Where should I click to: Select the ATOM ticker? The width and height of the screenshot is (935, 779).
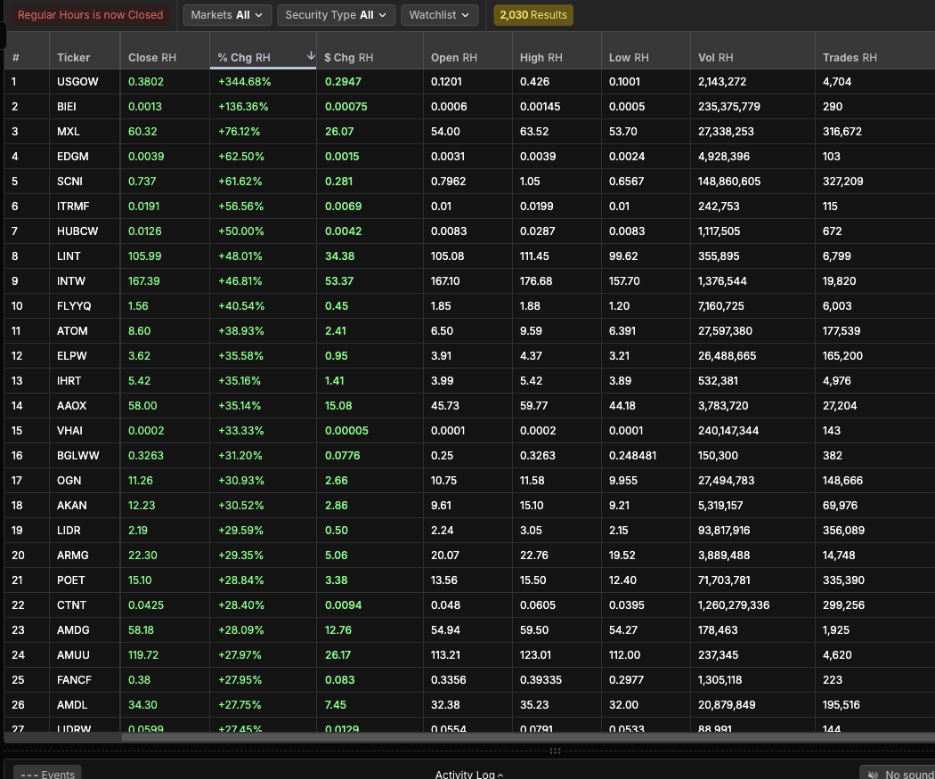pos(72,331)
